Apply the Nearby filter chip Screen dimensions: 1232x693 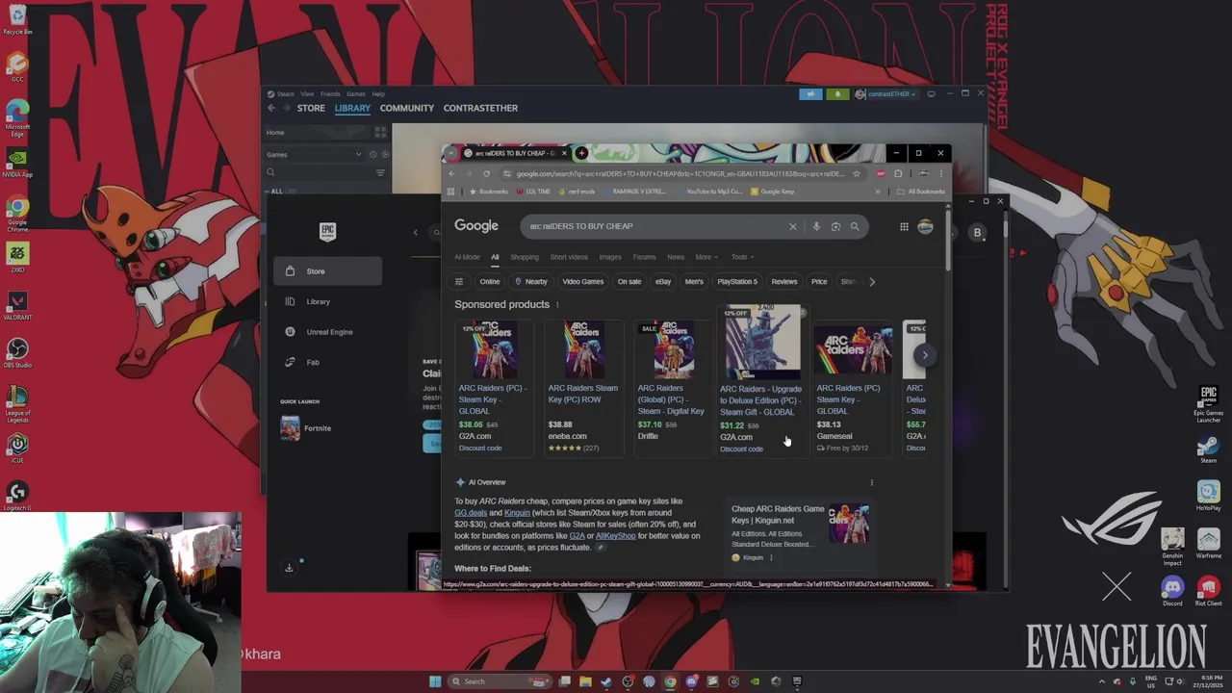[531, 282]
